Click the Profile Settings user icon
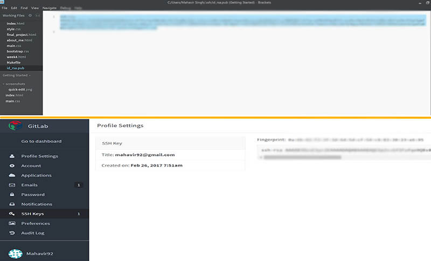The width and height of the screenshot is (431, 261). (x=12, y=156)
